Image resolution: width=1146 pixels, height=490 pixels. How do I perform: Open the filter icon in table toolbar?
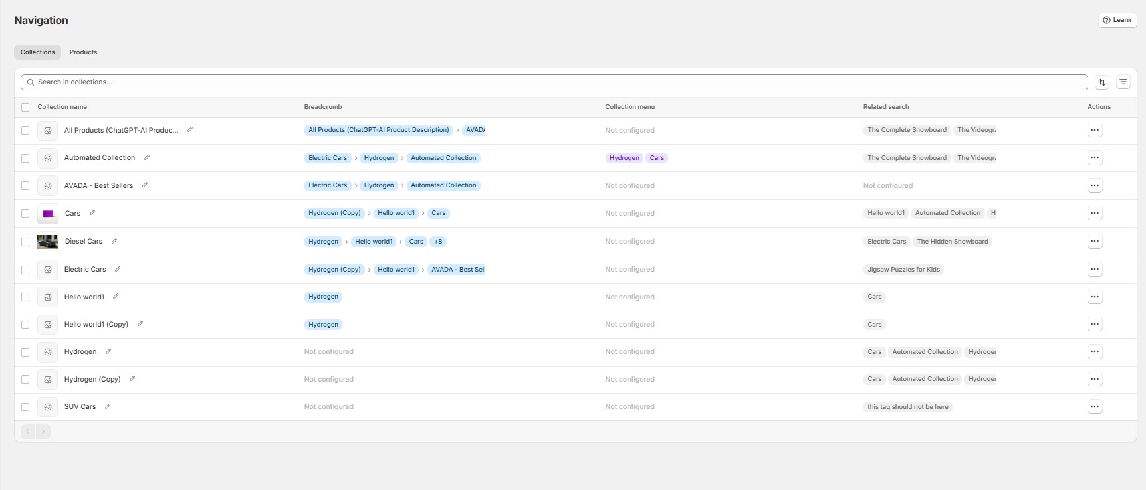[x=1123, y=82]
